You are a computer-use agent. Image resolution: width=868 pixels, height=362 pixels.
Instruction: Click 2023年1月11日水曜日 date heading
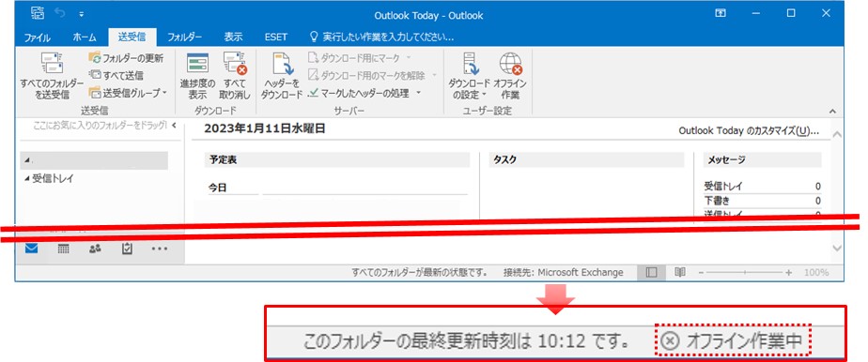point(265,128)
